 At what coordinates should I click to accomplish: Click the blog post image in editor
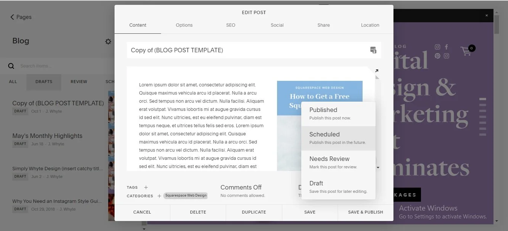320,126
